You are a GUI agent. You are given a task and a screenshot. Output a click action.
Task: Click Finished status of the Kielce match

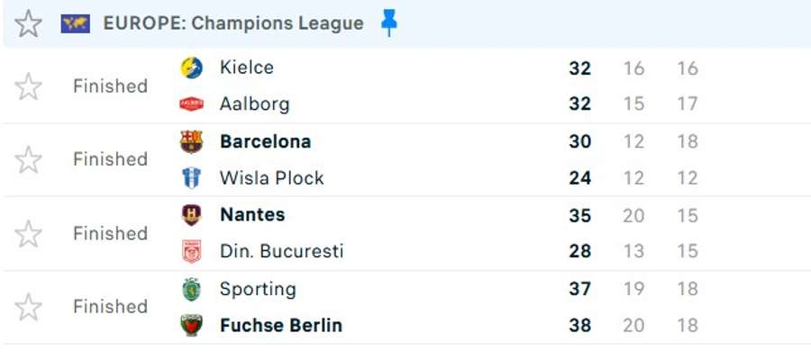point(110,86)
